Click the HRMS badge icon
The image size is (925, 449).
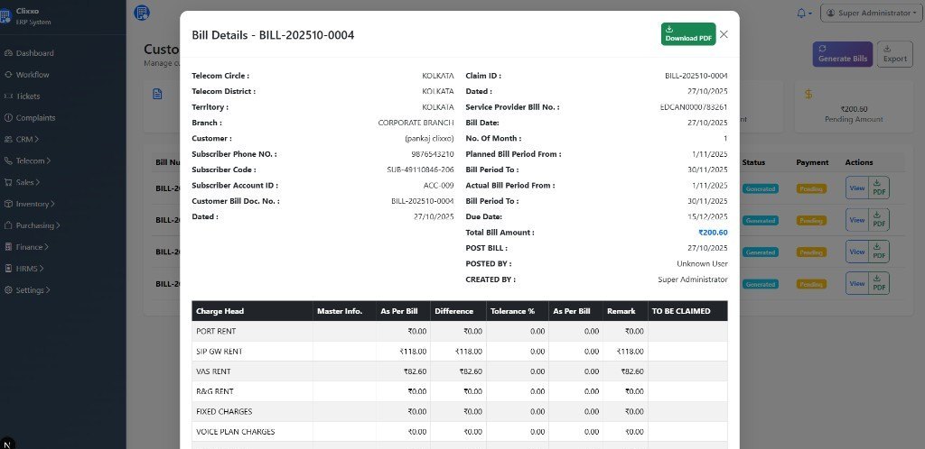(8, 269)
